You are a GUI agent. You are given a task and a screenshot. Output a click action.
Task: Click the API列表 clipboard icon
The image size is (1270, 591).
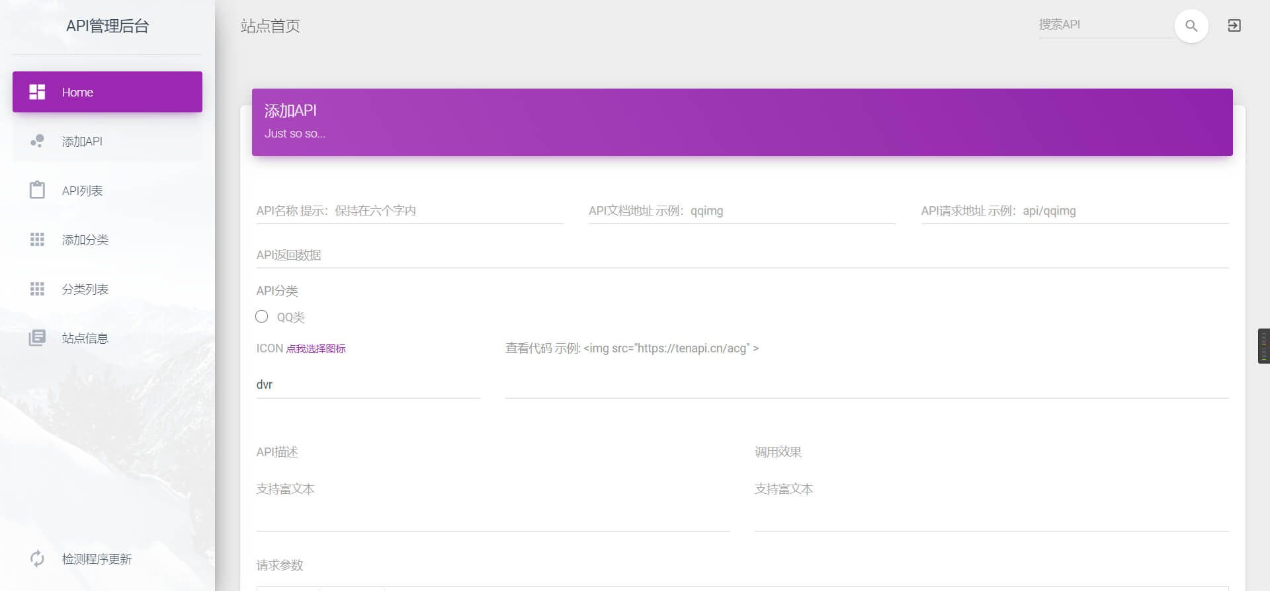coord(37,190)
